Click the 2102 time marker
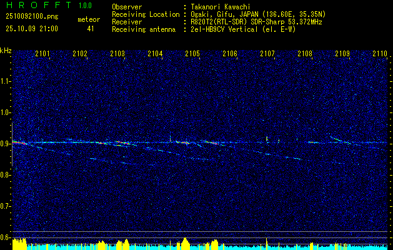This screenshot has height=250, width=393. (80, 53)
